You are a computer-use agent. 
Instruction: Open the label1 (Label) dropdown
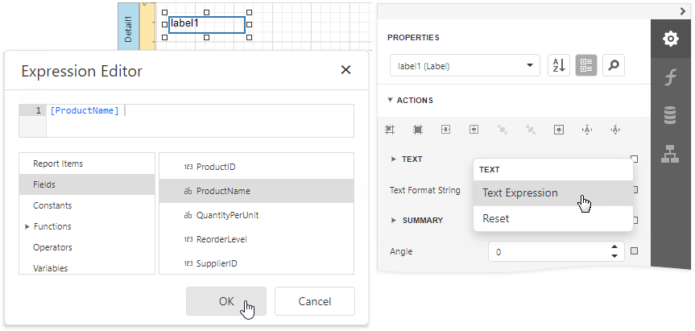tap(464, 66)
